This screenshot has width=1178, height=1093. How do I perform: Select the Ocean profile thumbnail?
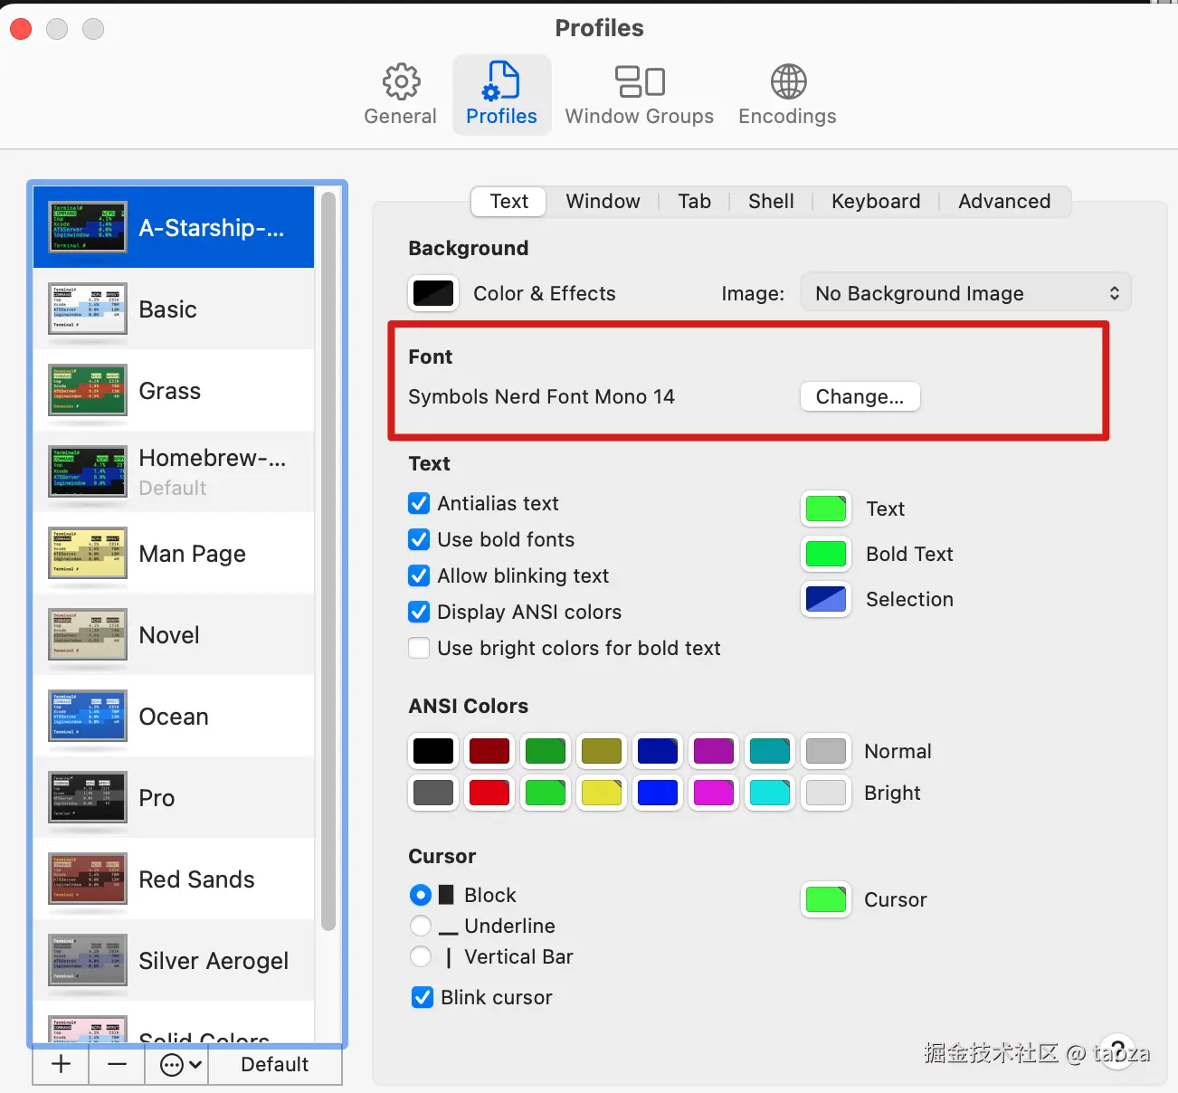tap(87, 716)
